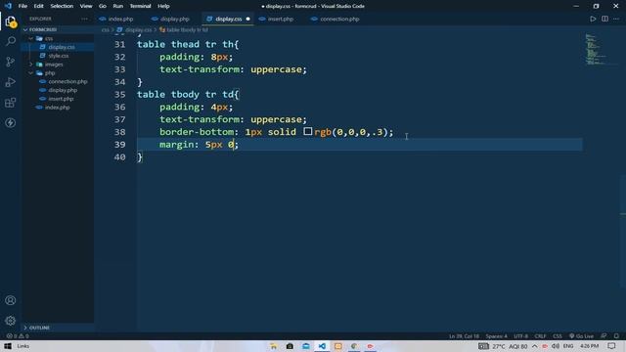Open the Explorer panel ellipsis menu
626x352 pixels.
(84, 19)
